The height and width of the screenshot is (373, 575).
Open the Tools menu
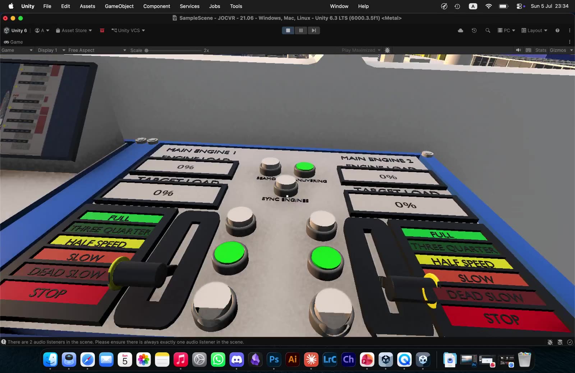click(x=236, y=6)
